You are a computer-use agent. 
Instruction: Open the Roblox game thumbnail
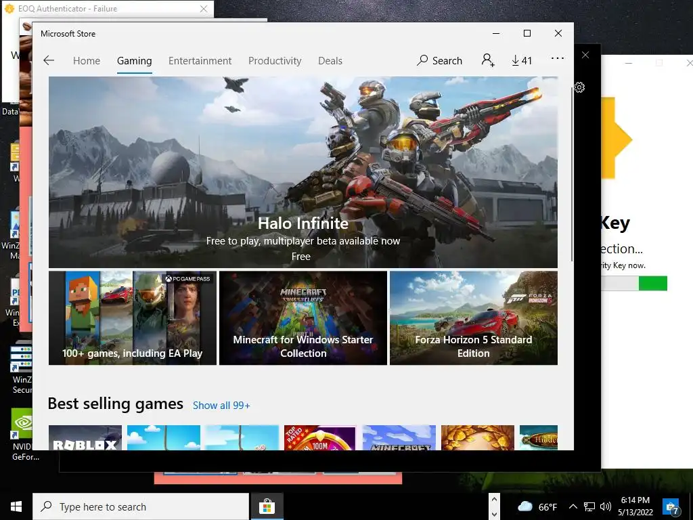pyautogui.click(x=85, y=438)
